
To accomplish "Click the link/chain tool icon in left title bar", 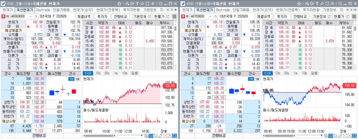I will tap(127, 4).
